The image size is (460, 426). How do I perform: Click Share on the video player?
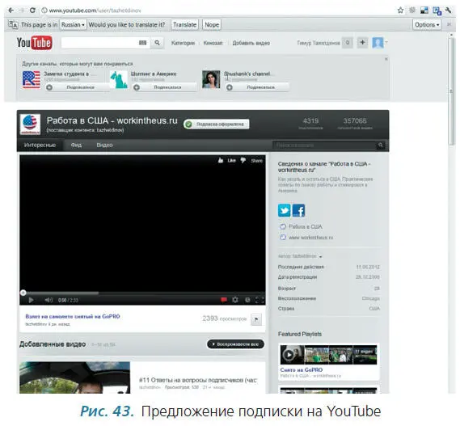pyautogui.click(x=257, y=161)
